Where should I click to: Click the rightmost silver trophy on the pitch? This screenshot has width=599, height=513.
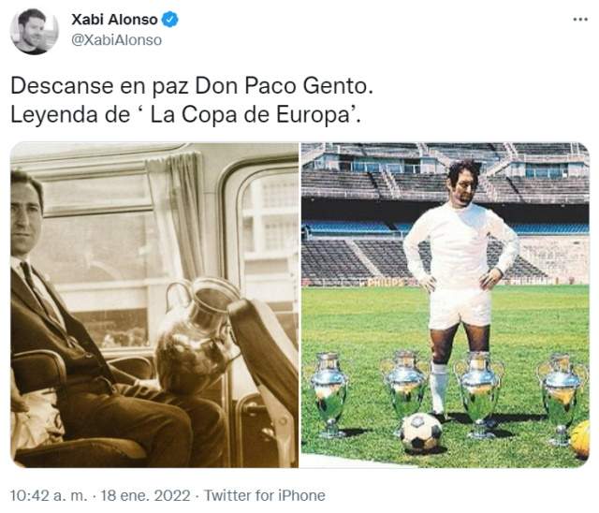(562, 399)
